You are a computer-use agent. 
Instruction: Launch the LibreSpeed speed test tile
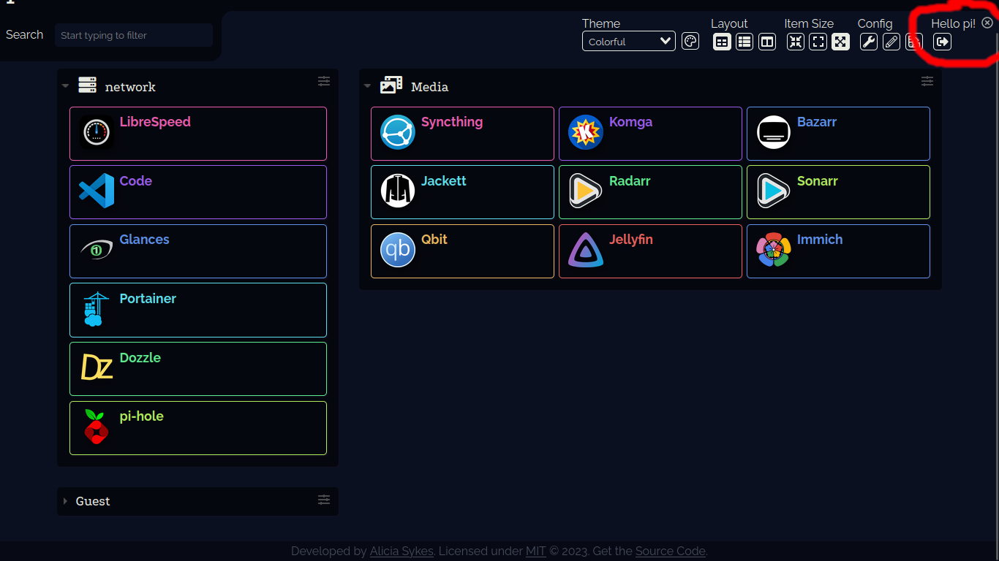click(x=198, y=134)
